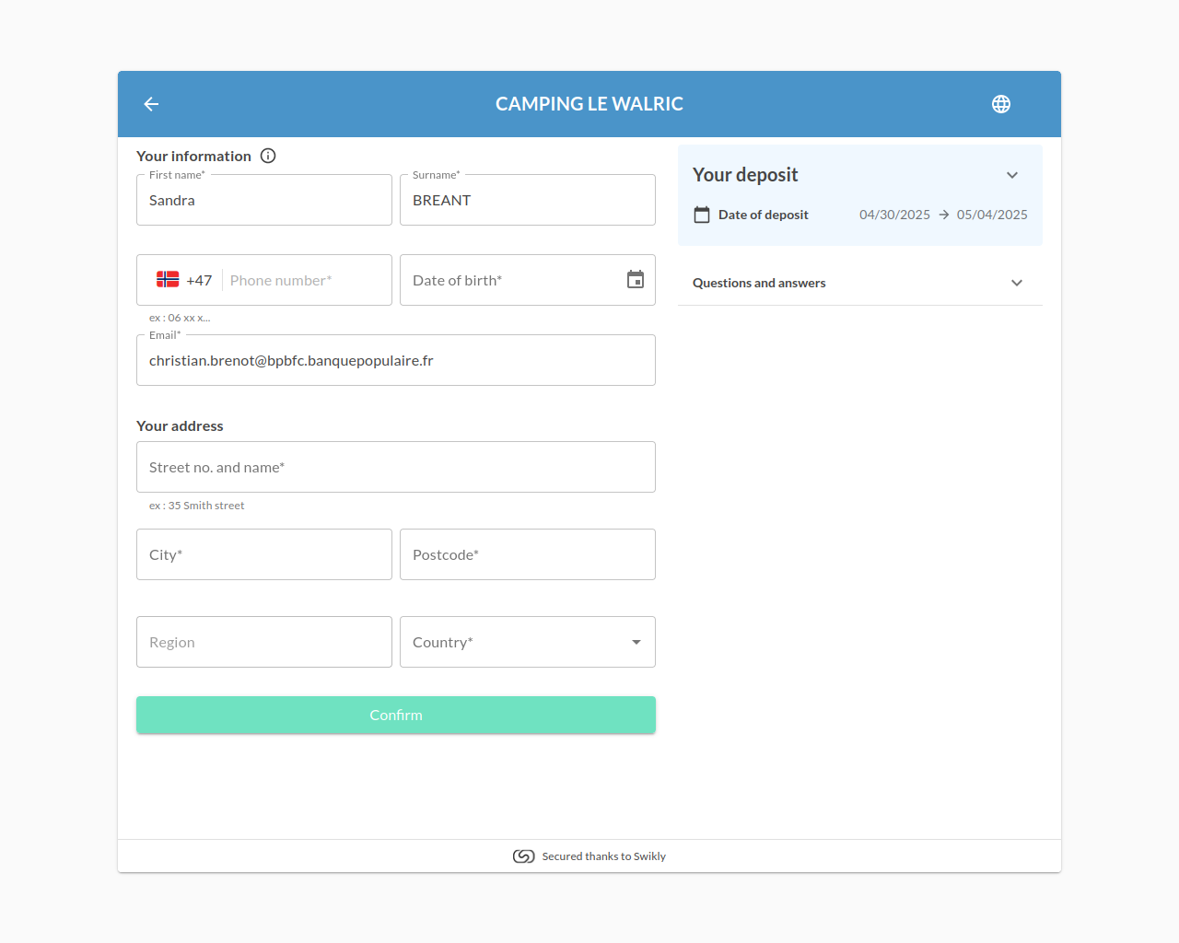The image size is (1179, 943).
Task: Focus the Surname field
Action: click(x=528, y=200)
